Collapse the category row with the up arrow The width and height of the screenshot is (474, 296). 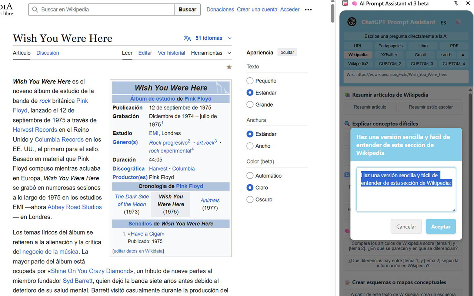click(463, 55)
